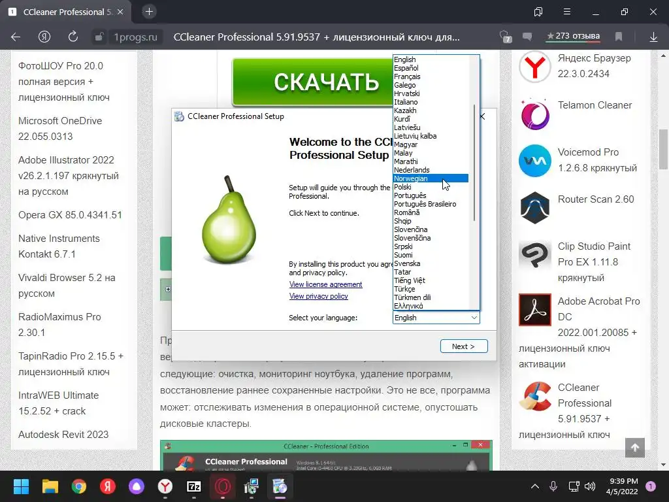Image resolution: width=669 pixels, height=502 pixels.
Task: Click the Yandex Browser sidebar logo
Action: tap(535, 67)
